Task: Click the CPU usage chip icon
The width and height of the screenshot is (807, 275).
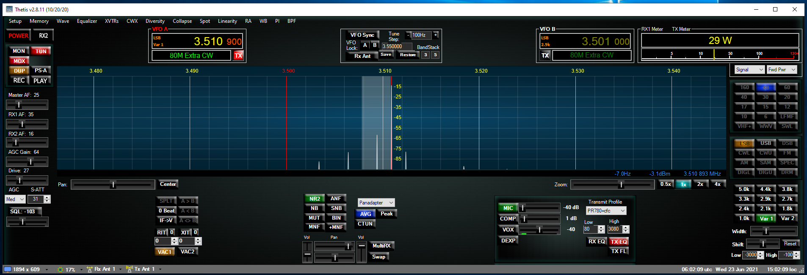Action: tap(60, 270)
